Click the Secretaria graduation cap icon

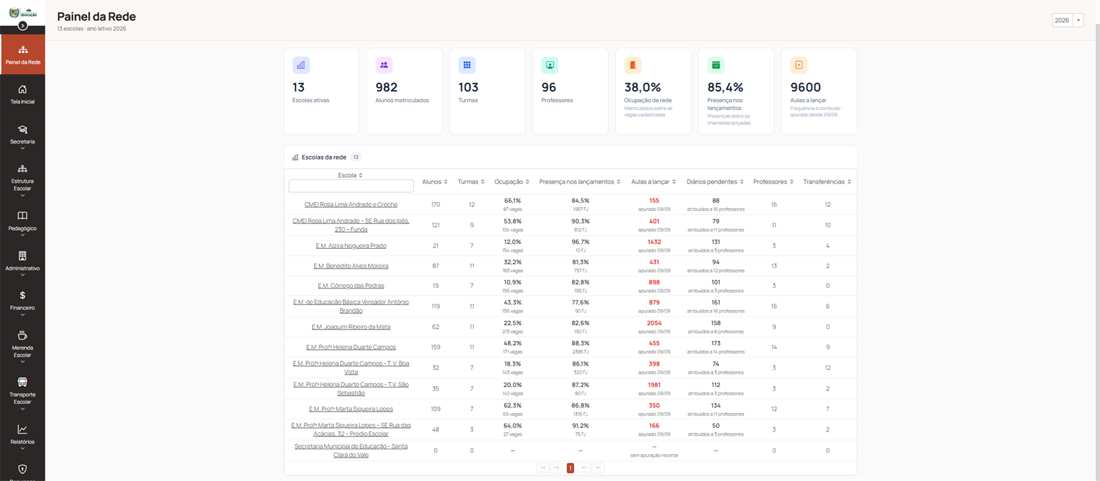click(23, 129)
